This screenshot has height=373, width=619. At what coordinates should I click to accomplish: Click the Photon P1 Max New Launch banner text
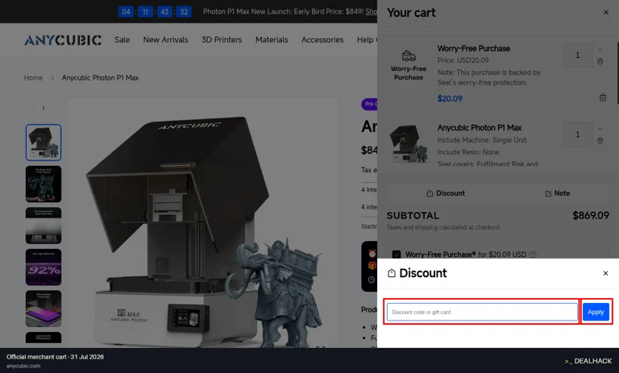pyautogui.click(x=283, y=12)
